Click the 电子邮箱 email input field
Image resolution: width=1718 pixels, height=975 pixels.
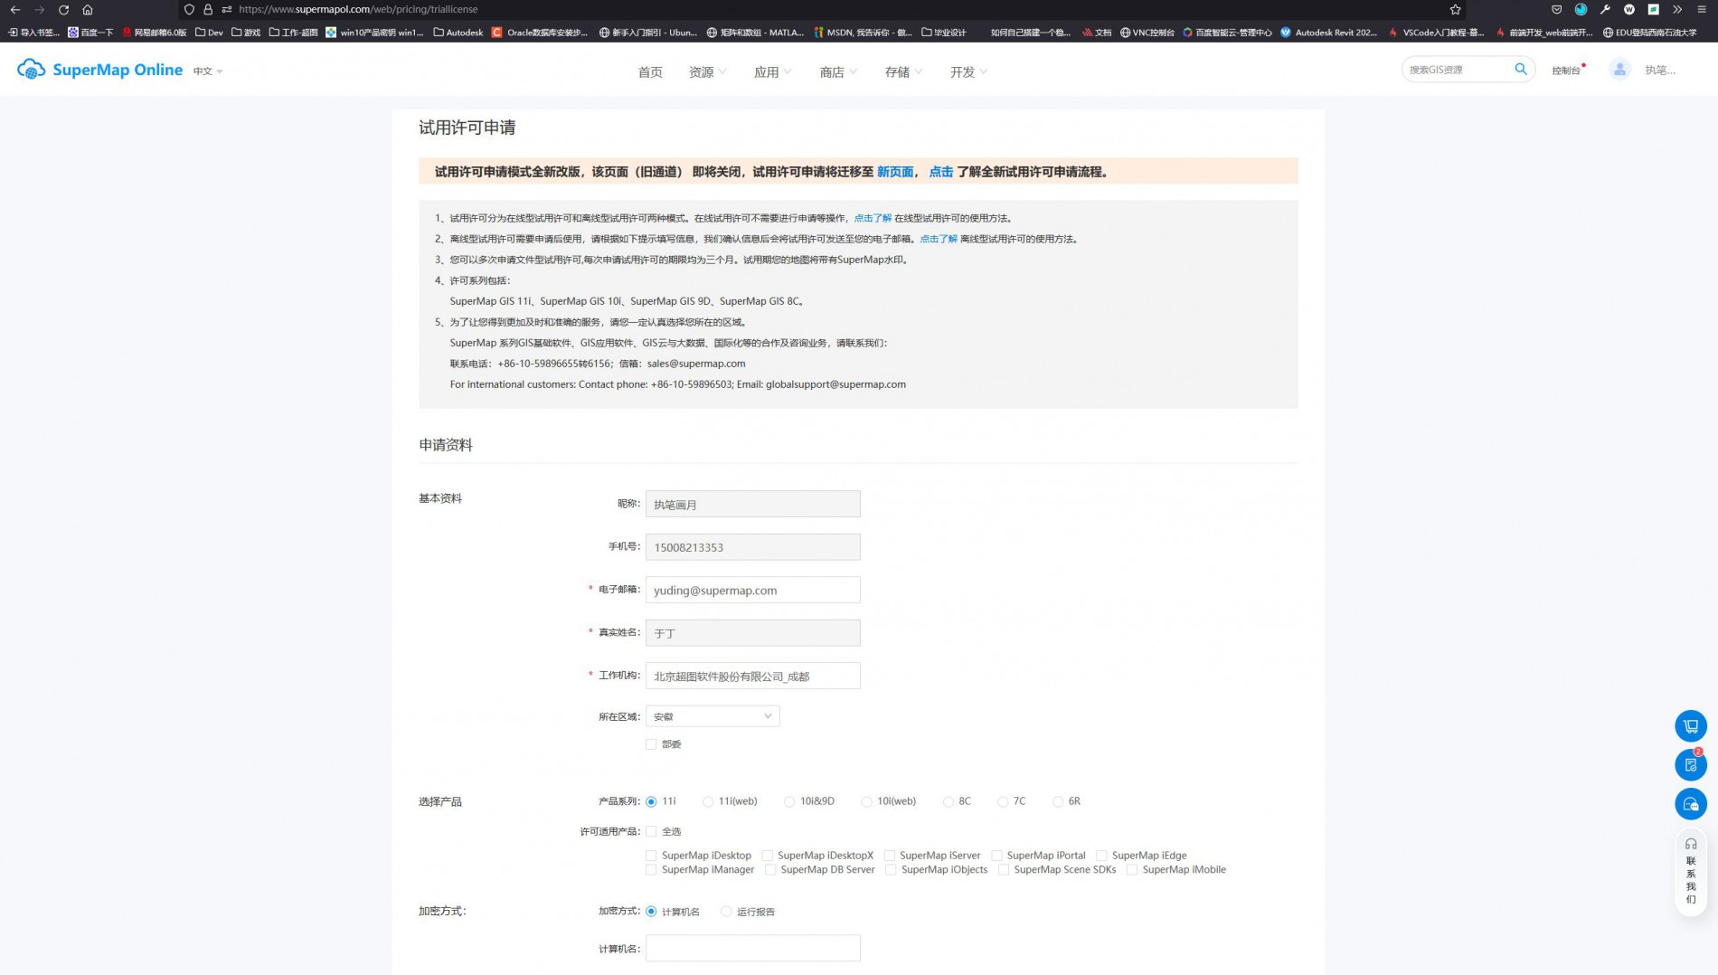[x=753, y=590]
